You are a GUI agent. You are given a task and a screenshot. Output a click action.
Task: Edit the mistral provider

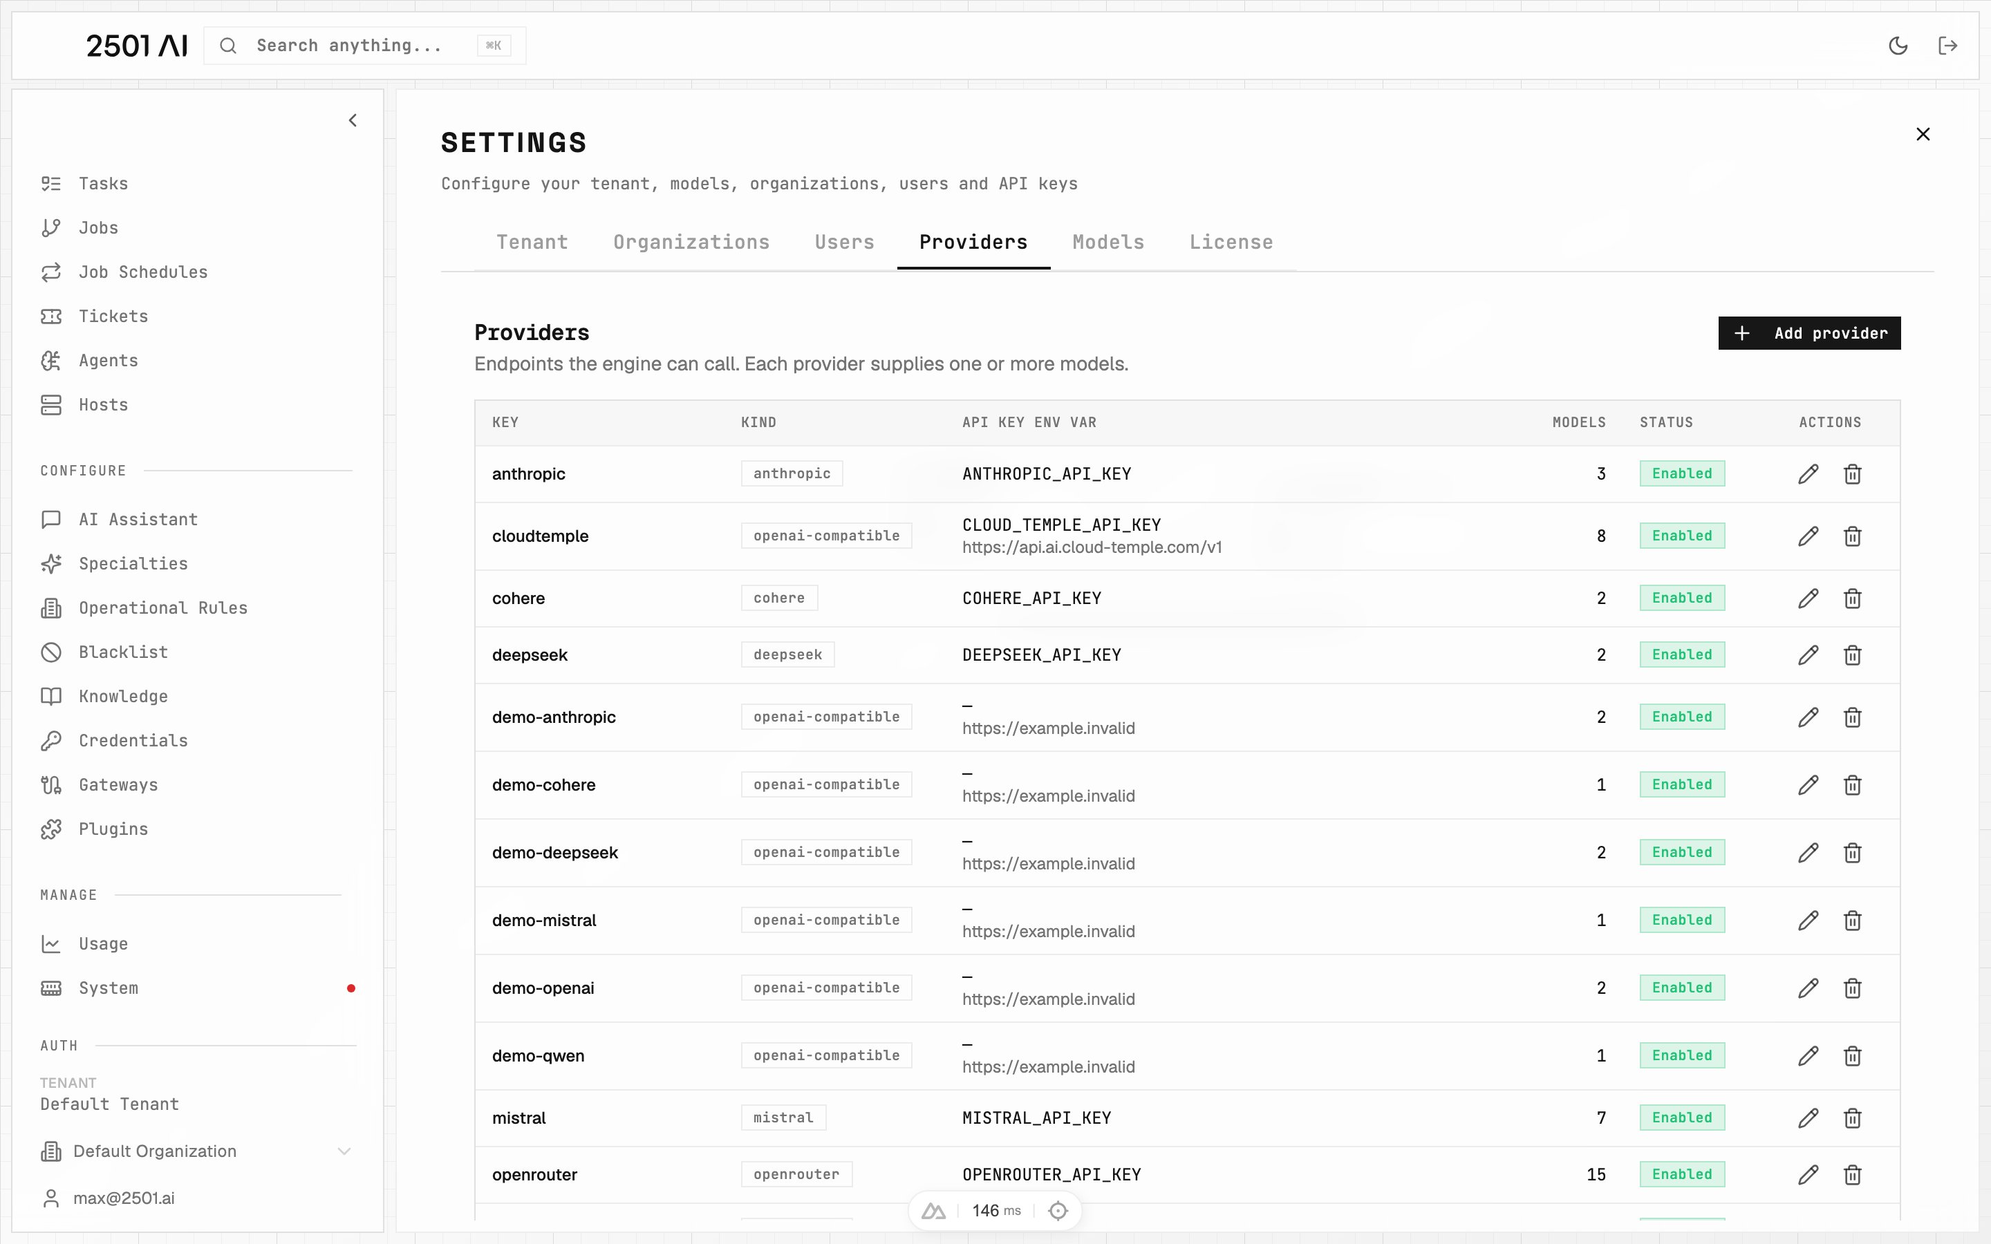1808,1118
